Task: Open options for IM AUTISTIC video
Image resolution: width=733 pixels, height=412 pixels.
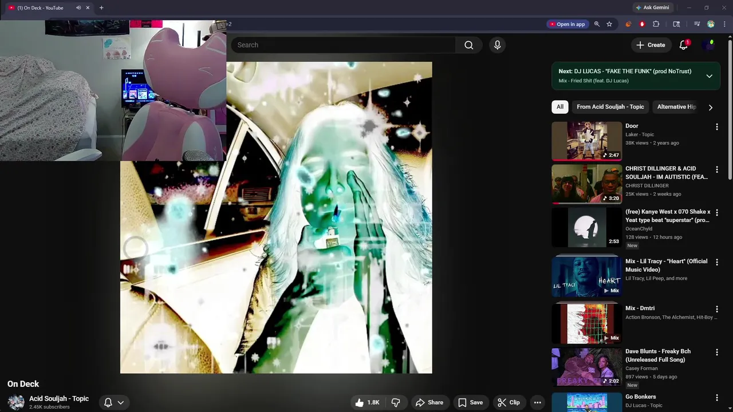Action: (716, 170)
